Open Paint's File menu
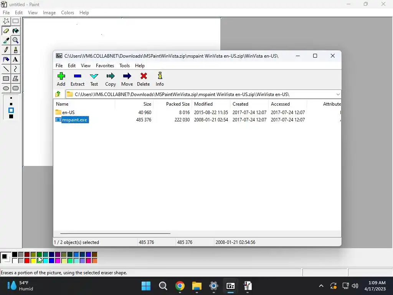This screenshot has width=393, height=295. click(x=6, y=13)
